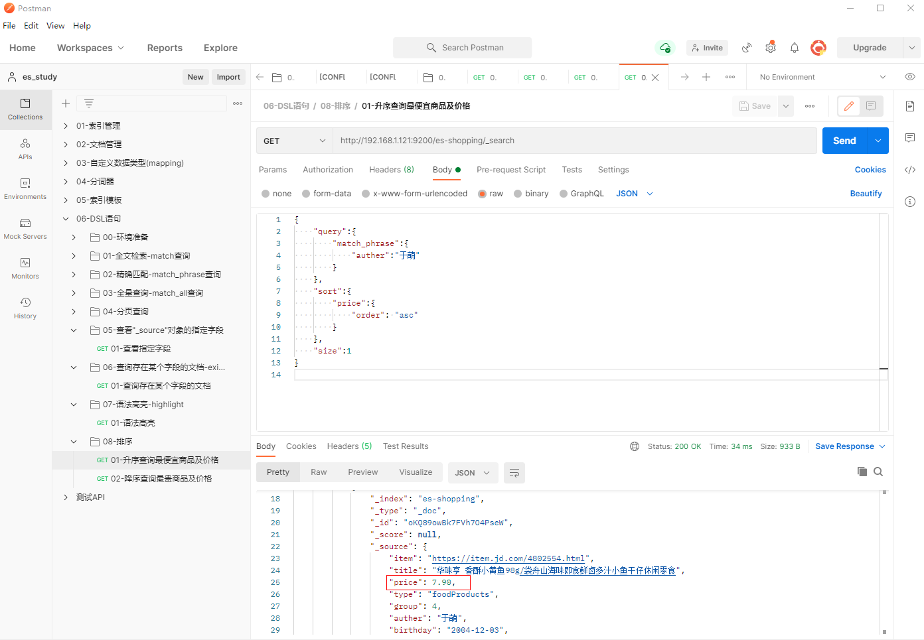Viewport: 924px width, 640px height.
Task: Select the form-data body option
Action: click(x=306, y=194)
